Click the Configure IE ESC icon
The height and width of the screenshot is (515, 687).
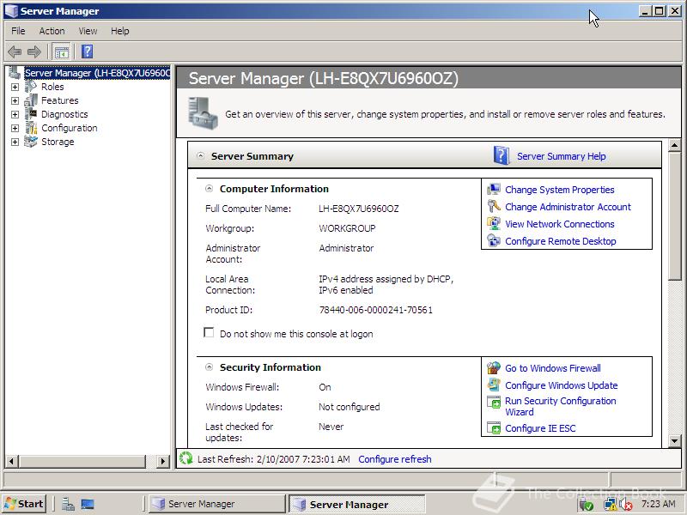pos(494,427)
